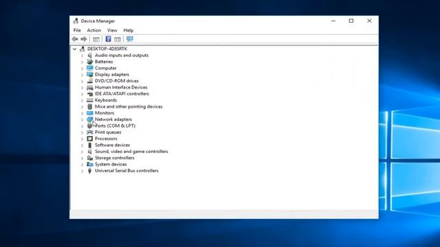
Task: Click the show/hide console tree toolbar icon
Action: [96, 39]
